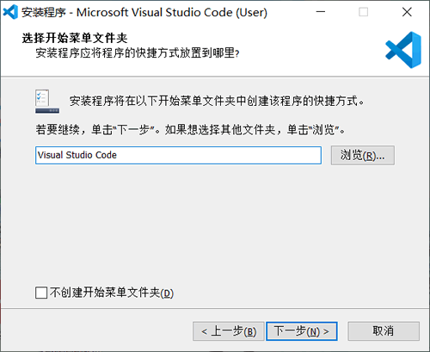This screenshot has width=430, height=352.
Task: Click the empty gray area below the text field
Action: tap(215, 224)
